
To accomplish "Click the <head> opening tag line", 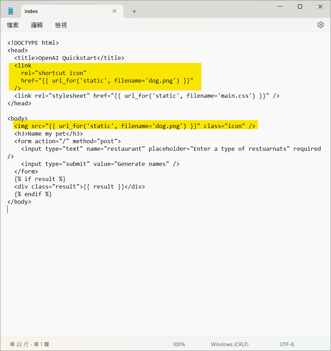I will (18, 50).
